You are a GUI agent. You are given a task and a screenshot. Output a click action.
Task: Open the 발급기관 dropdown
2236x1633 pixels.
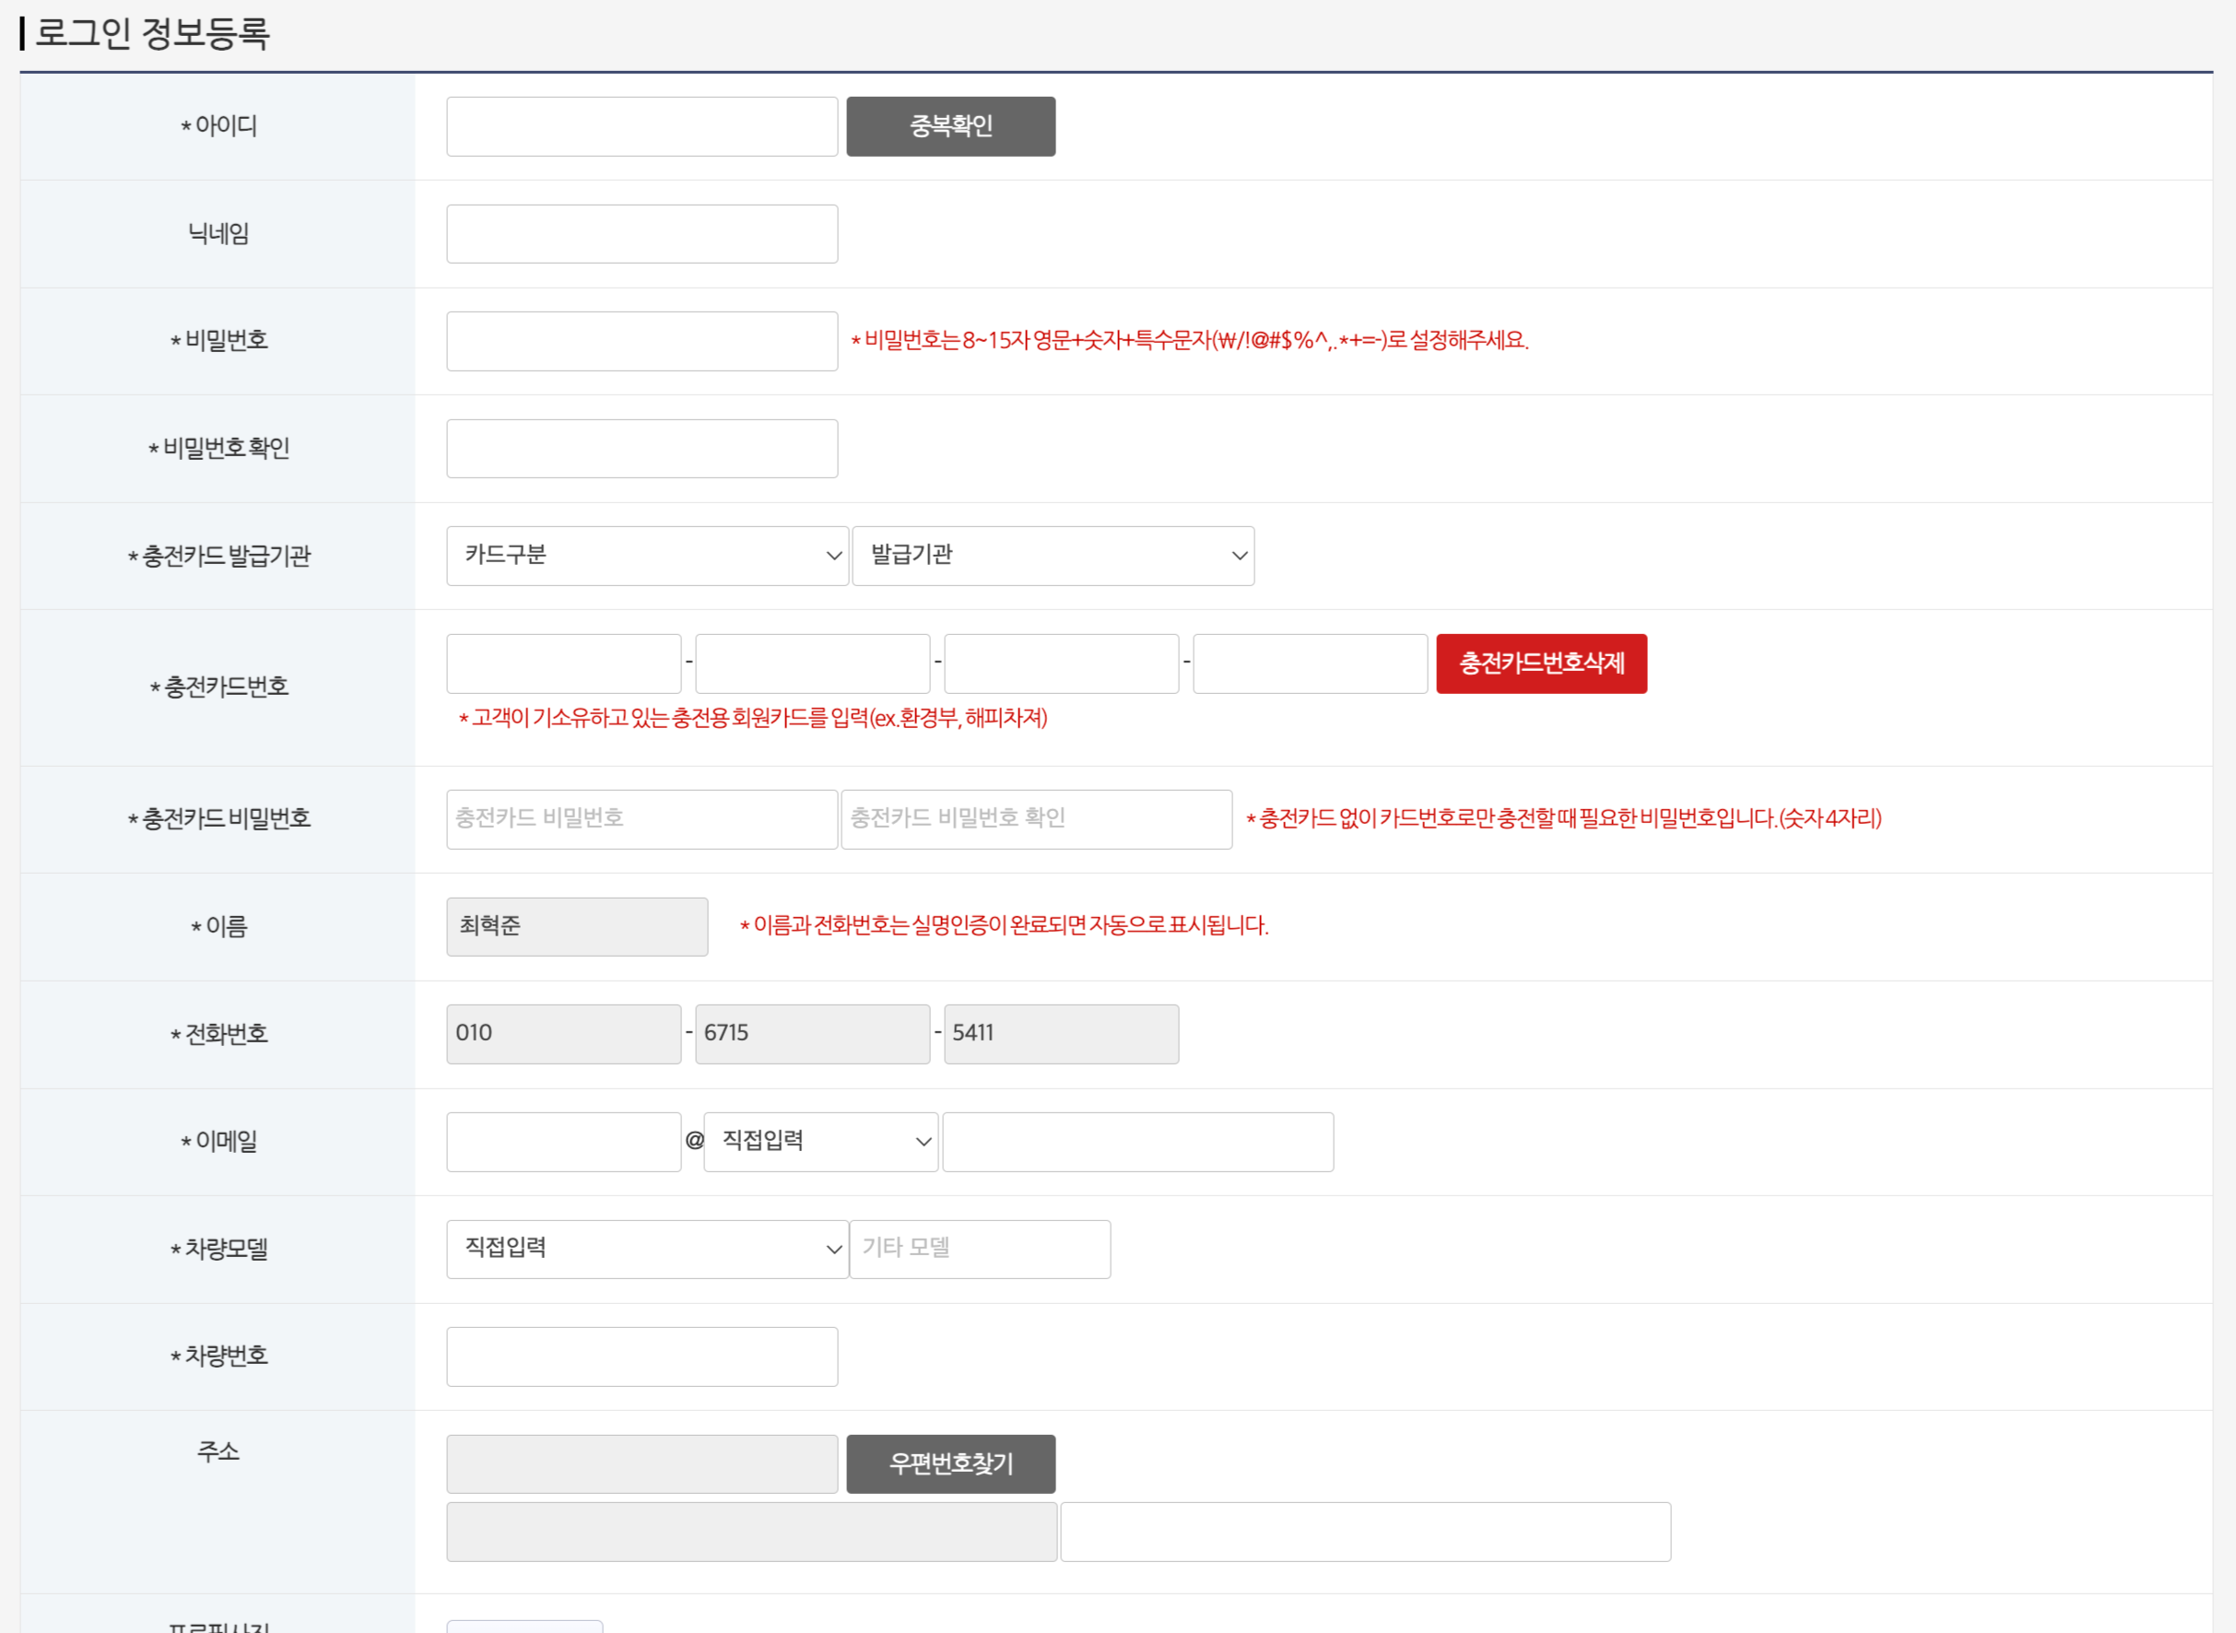1053,557
